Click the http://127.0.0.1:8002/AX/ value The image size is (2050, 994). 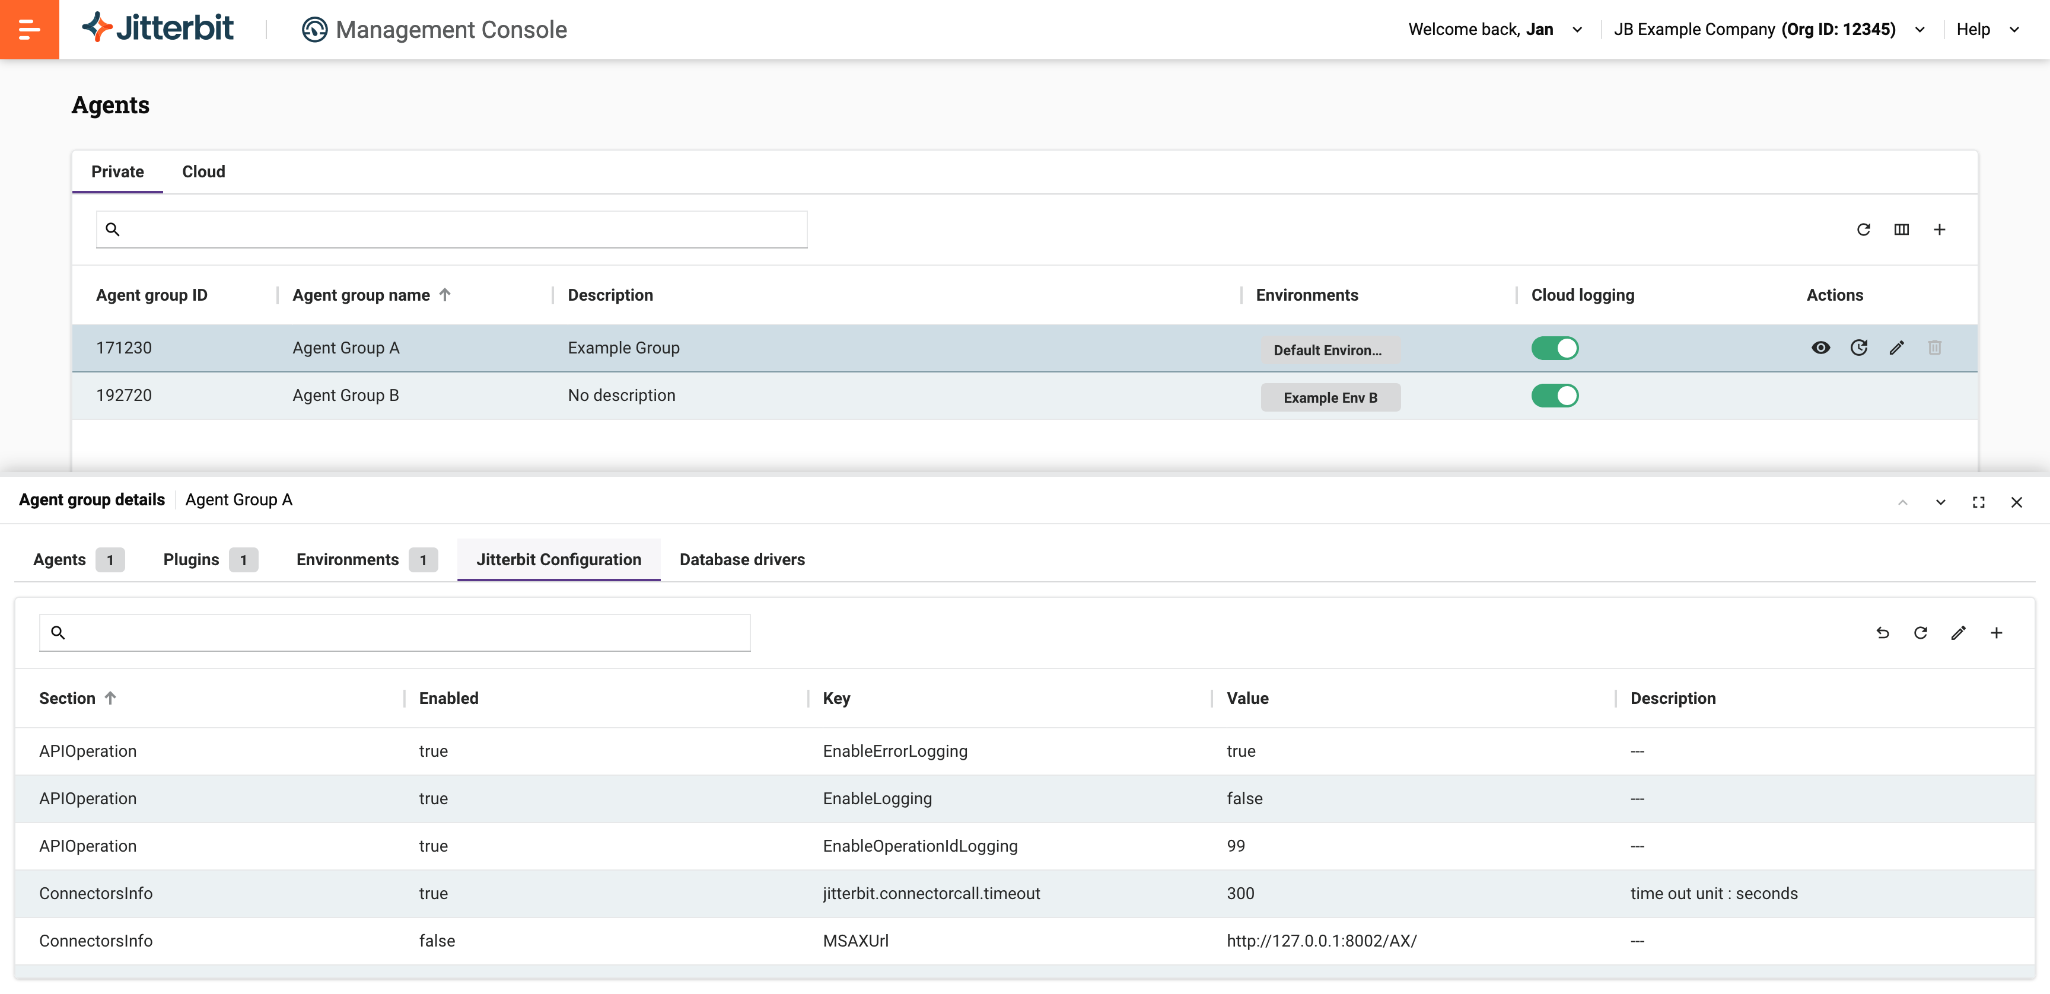(x=1321, y=941)
